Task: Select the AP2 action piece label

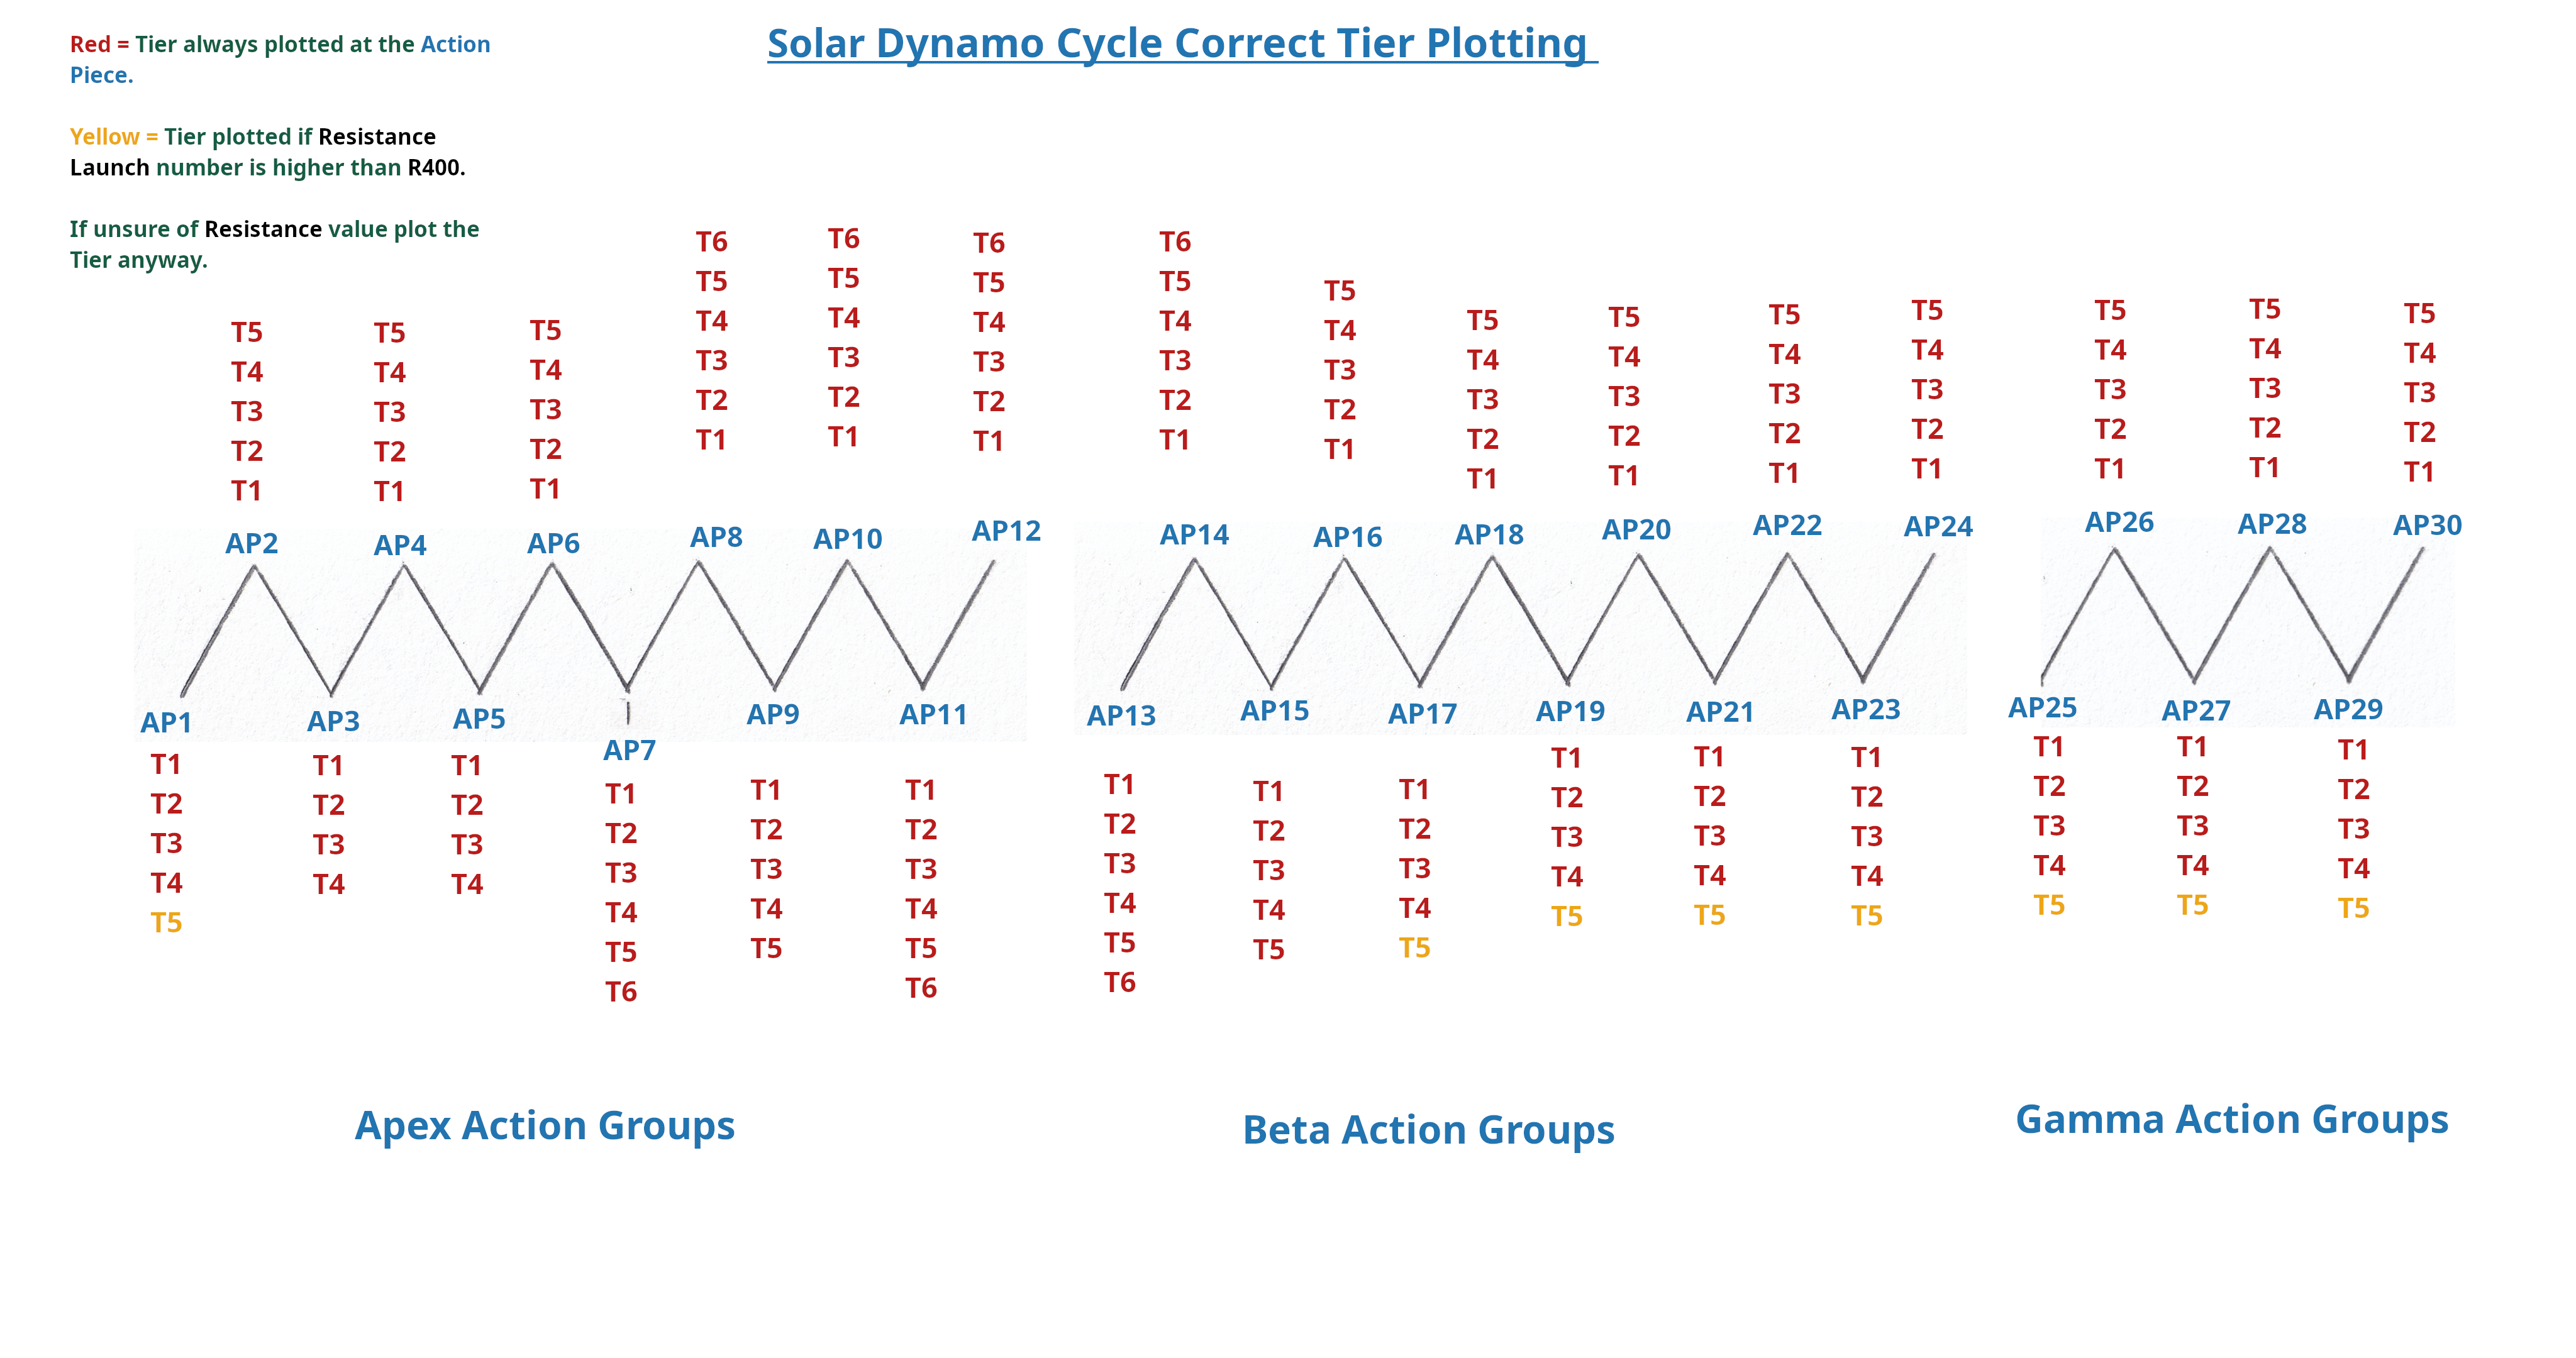Action: click(252, 543)
